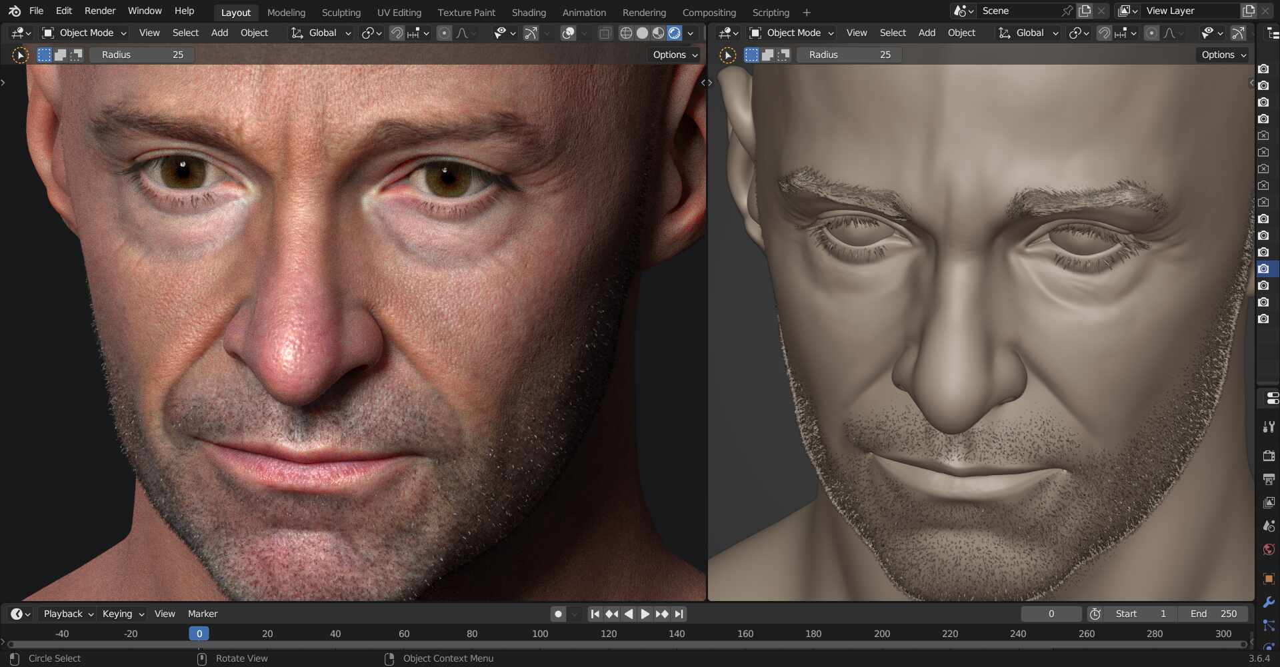Screen dimensions: 1280x667
Task: Switch left viewport to wireframe shading
Action: [x=626, y=33]
